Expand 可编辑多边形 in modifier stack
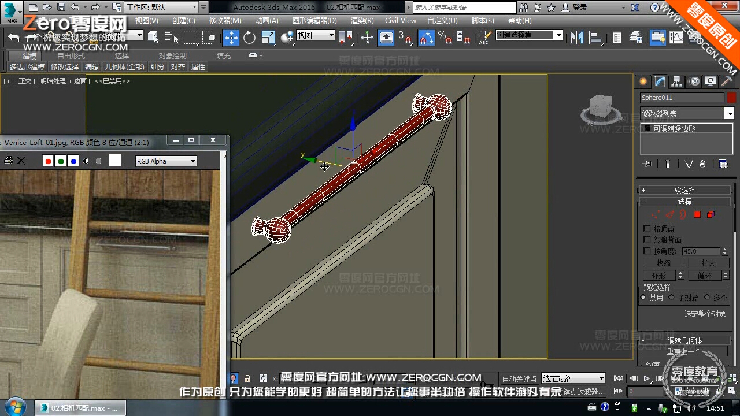 pos(647,128)
